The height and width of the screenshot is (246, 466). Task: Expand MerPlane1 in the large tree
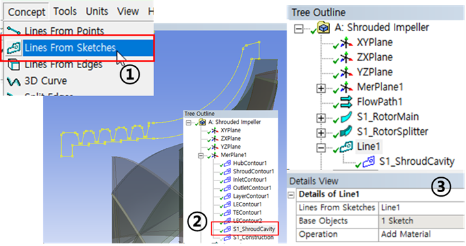[x=321, y=88]
